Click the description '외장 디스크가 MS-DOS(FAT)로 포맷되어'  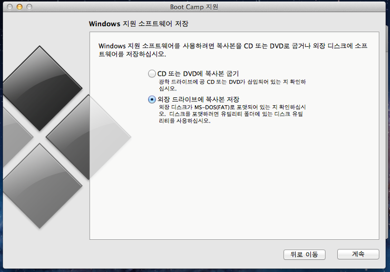[232, 114]
